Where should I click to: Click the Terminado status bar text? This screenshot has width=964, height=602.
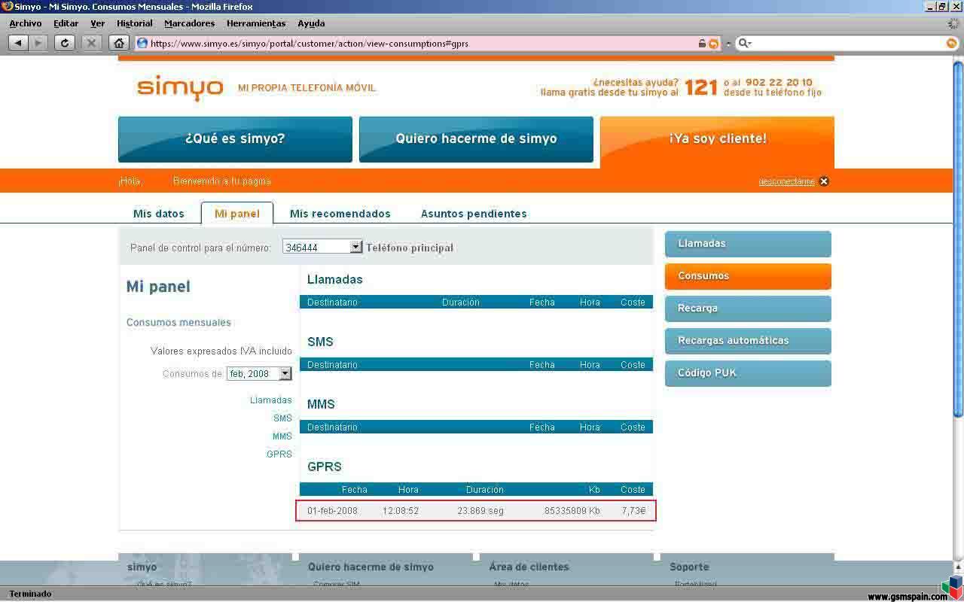[x=30, y=594]
